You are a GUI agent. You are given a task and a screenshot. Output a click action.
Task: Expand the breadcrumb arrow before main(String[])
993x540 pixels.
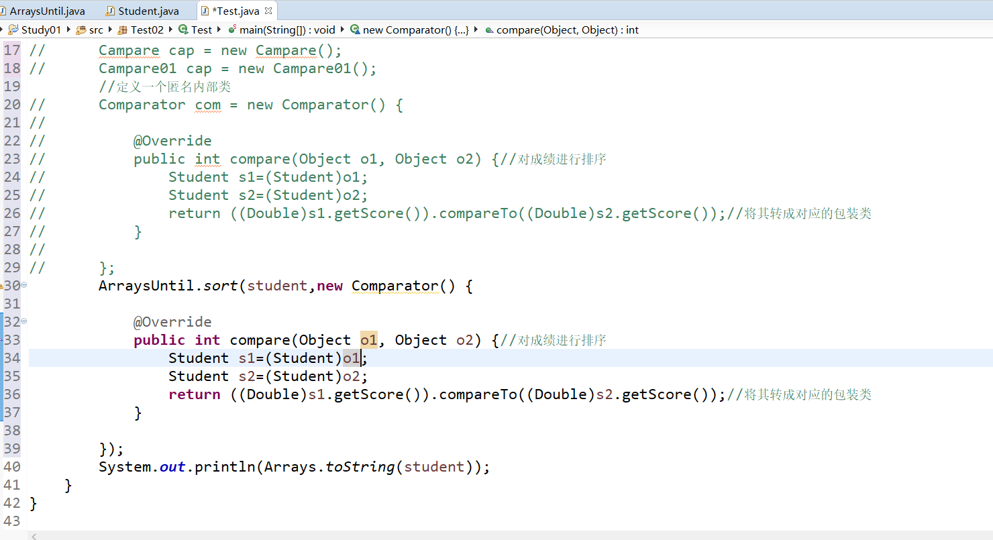220,30
